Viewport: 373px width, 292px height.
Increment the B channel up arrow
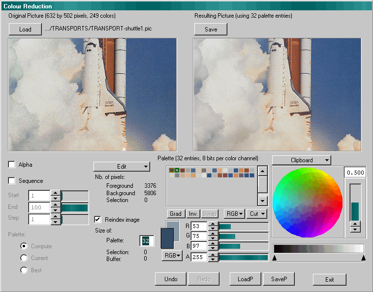[213, 244]
